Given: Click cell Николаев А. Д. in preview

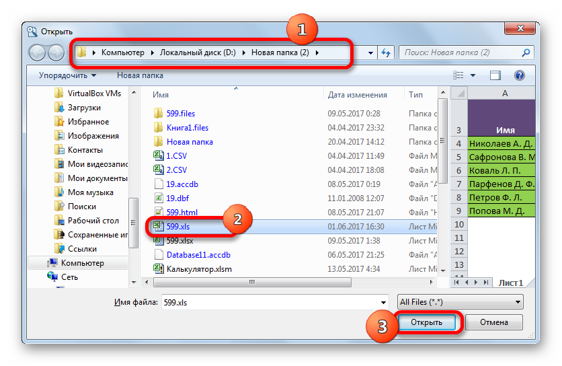Looking at the screenshot, I should click(x=501, y=143).
